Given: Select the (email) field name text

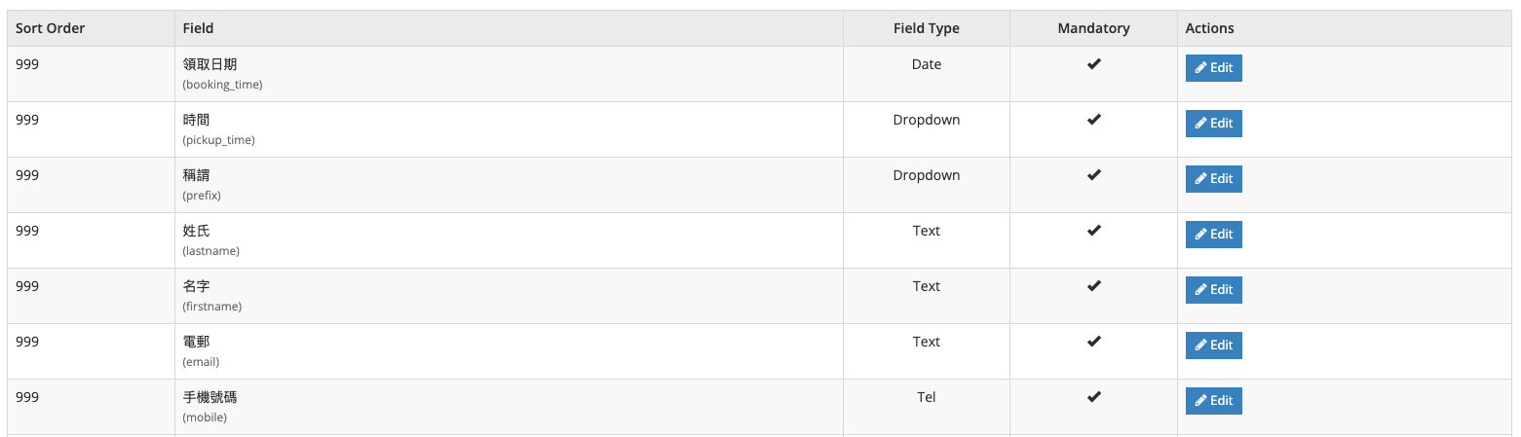Looking at the screenshot, I should coord(201,362).
